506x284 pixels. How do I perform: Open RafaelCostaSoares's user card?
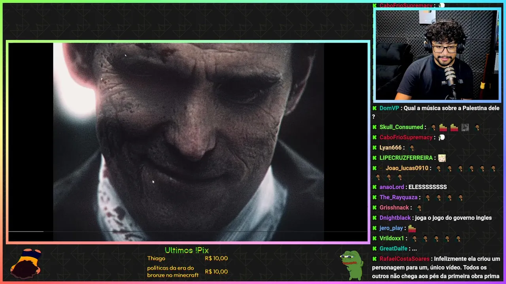pyautogui.click(x=404, y=259)
